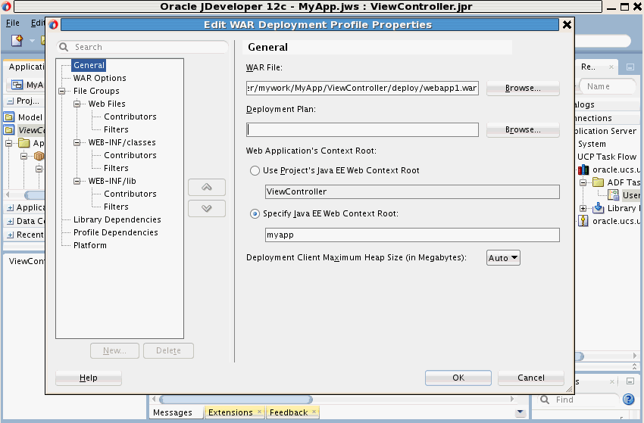Minimize the Resources panel

tap(630, 67)
